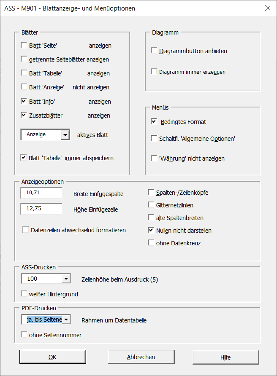
Task: Open Rahmen um Datentabelle dropdown
Action: coord(65,320)
